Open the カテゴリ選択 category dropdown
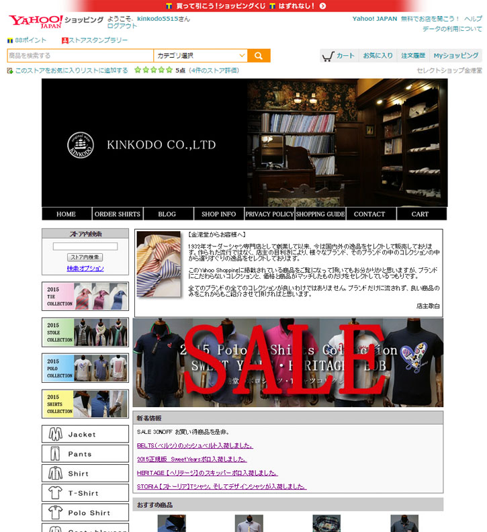This screenshot has width=487, height=532. 201,56
